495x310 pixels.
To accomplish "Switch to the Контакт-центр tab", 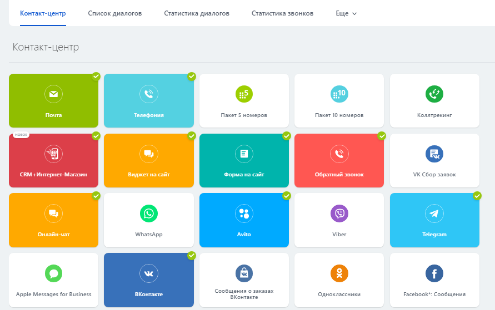I will click(x=43, y=13).
